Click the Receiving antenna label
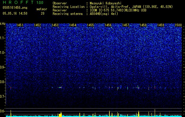The image size is (185, 117). (x=68, y=14)
